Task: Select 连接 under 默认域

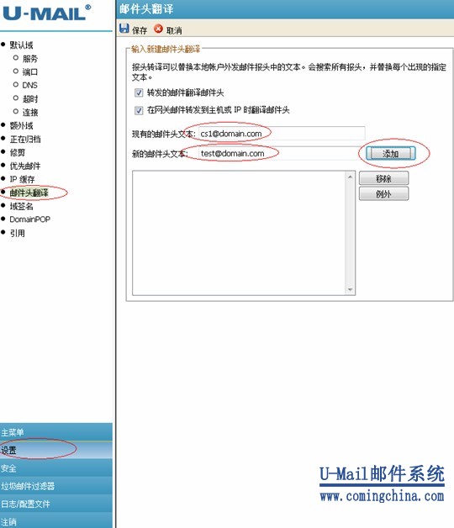Action: (x=30, y=112)
